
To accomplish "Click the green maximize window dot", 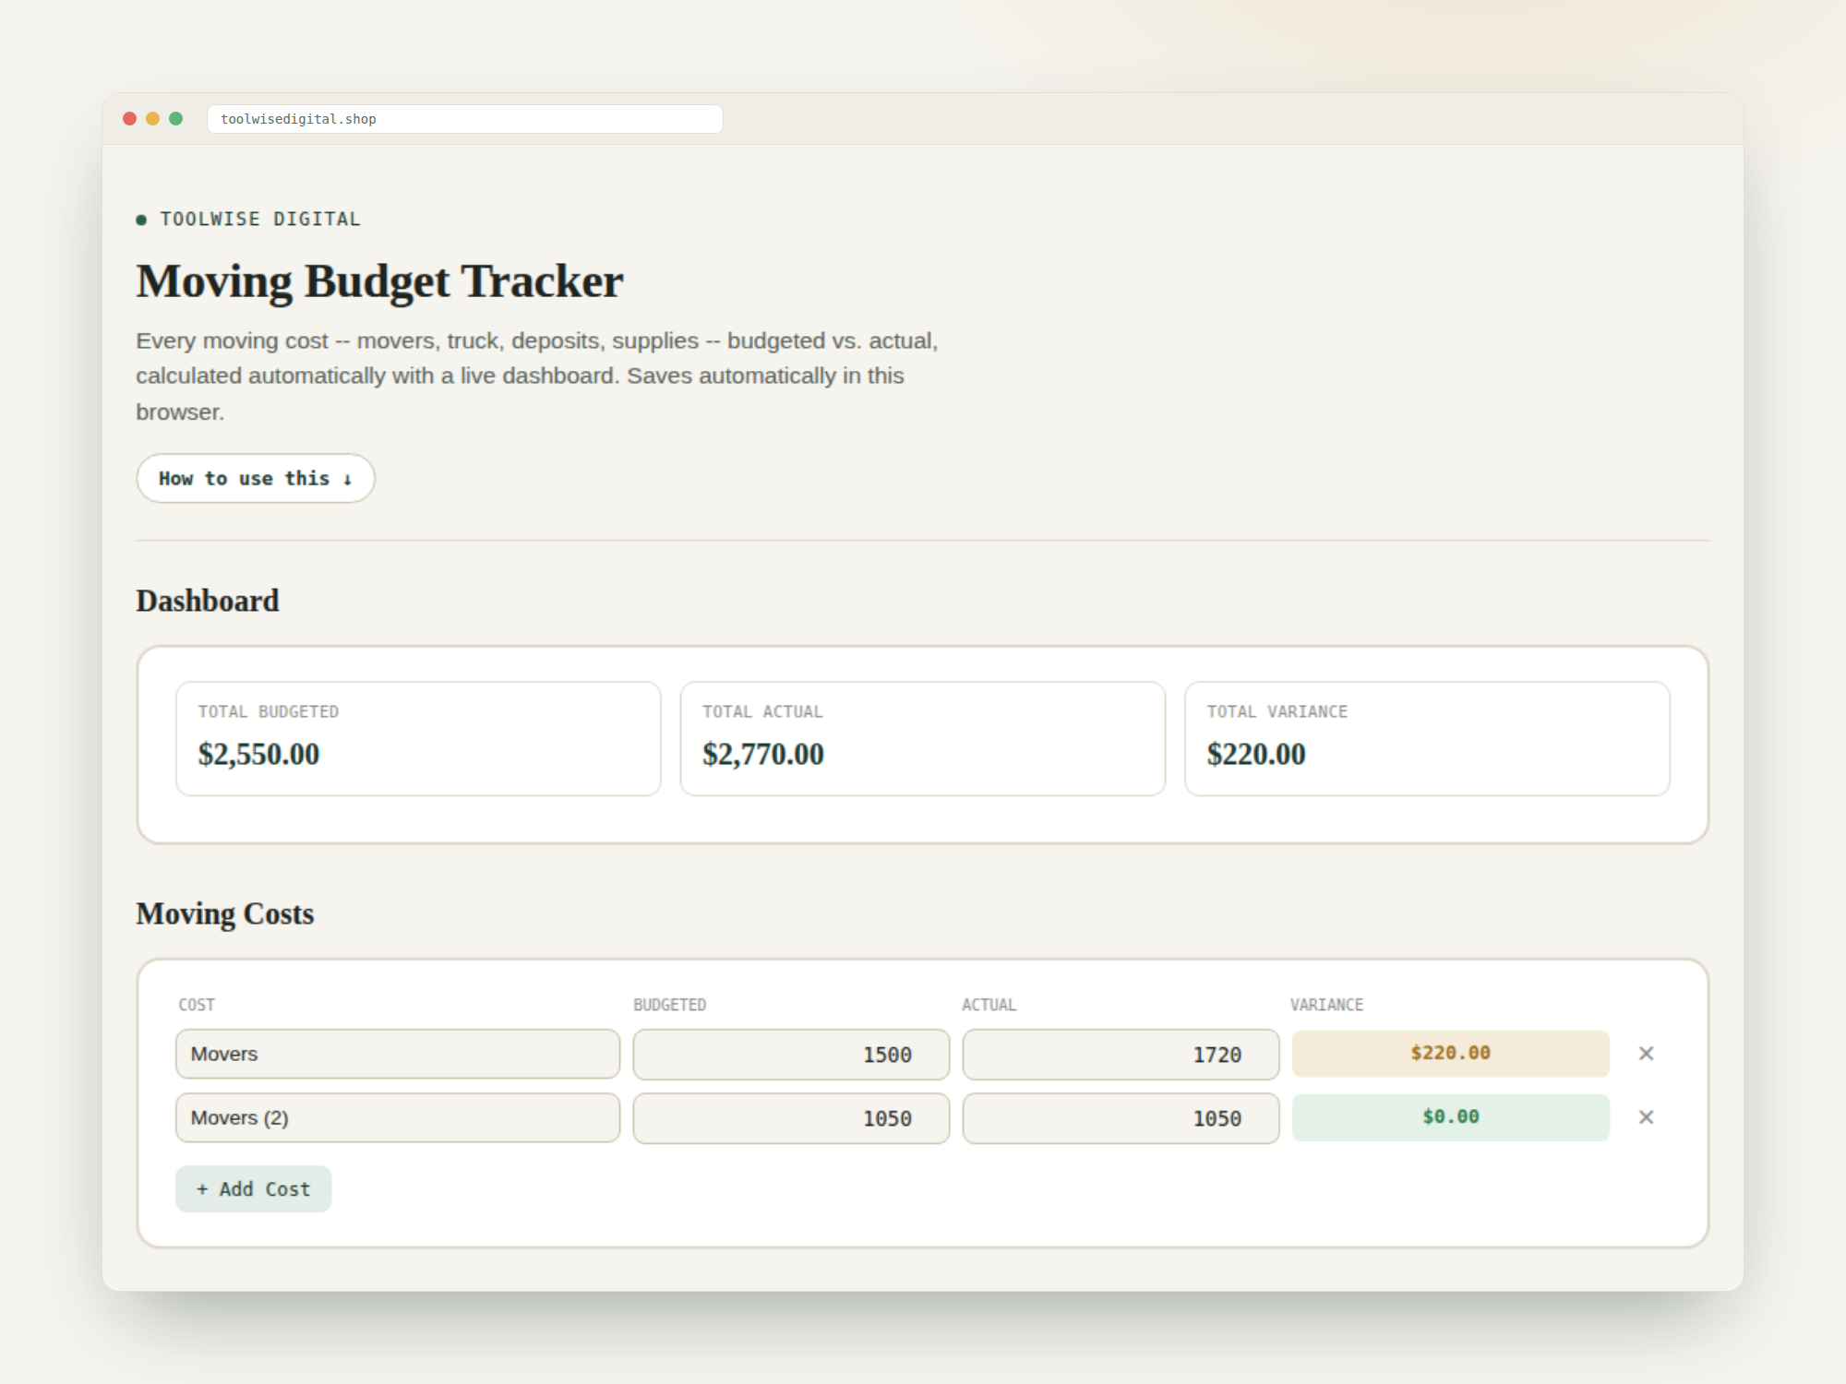I will tap(175, 119).
